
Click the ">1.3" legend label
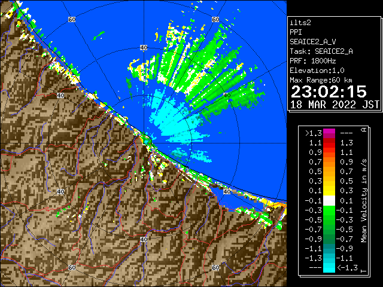(x=314, y=133)
